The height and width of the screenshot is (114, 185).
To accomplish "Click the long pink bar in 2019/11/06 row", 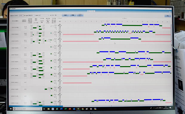I will 83,62.
